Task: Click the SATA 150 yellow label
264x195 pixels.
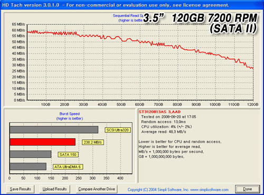Action: [68, 155]
